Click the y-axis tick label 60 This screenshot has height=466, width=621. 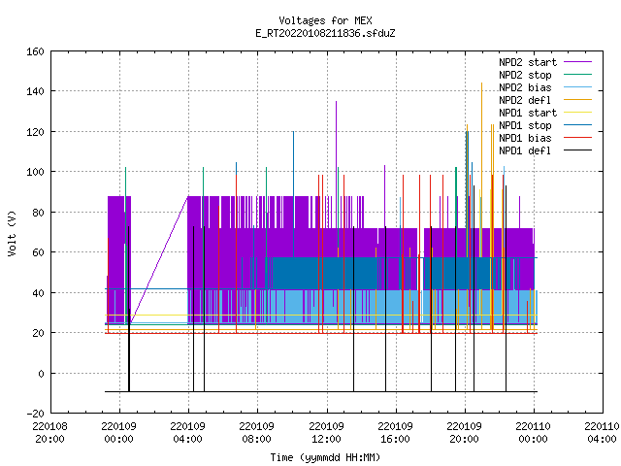(38, 252)
